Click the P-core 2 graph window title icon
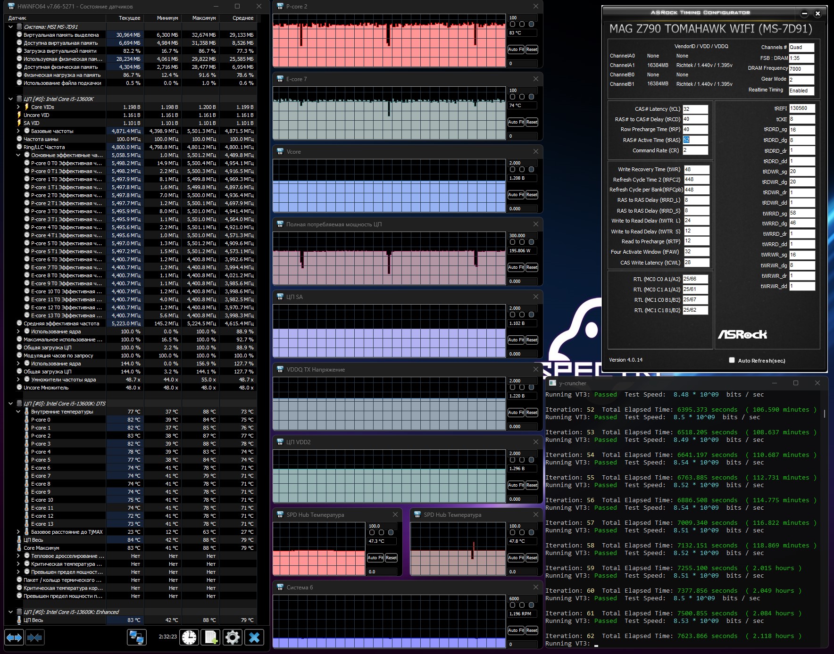The image size is (834, 654). pyautogui.click(x=280, y=7)
